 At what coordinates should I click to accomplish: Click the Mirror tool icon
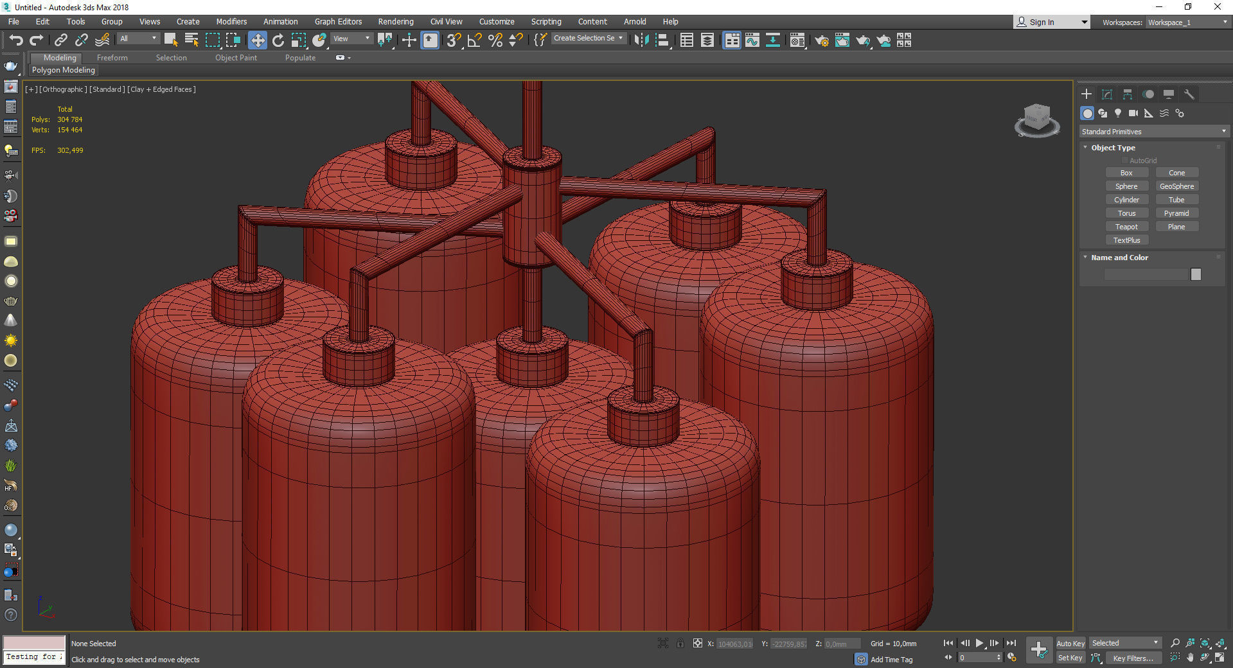641,40
